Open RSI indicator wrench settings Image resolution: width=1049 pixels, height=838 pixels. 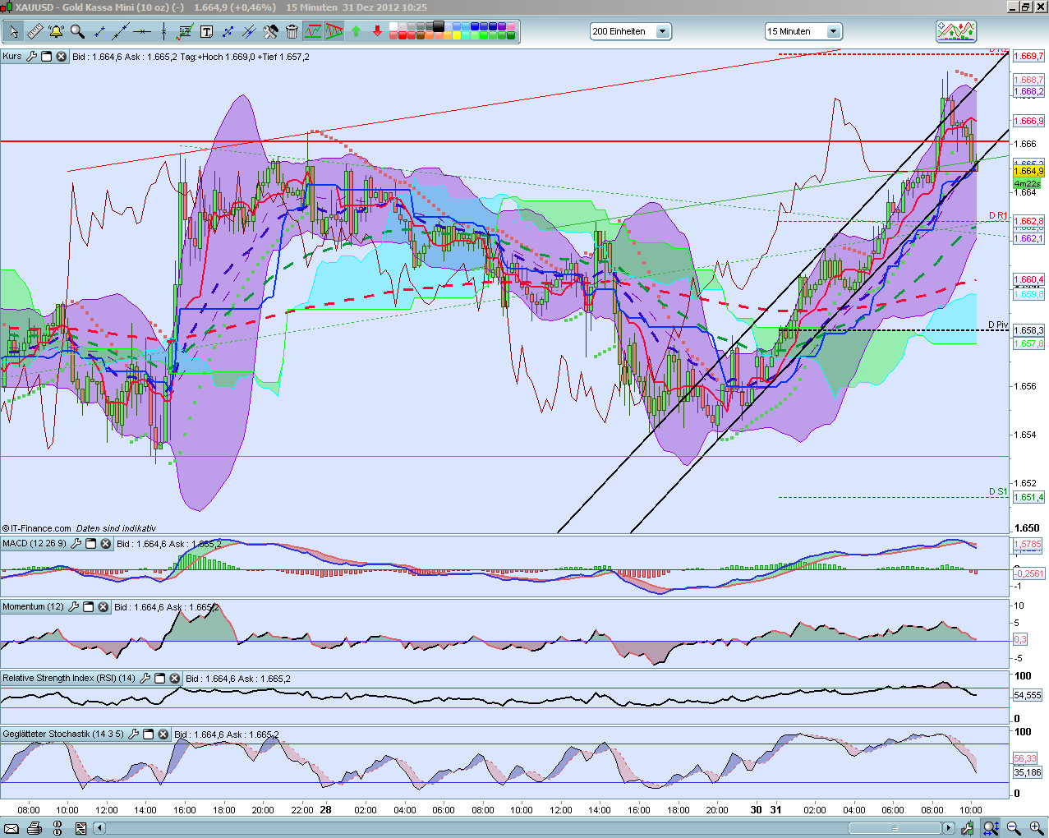(x=145, y=678)
